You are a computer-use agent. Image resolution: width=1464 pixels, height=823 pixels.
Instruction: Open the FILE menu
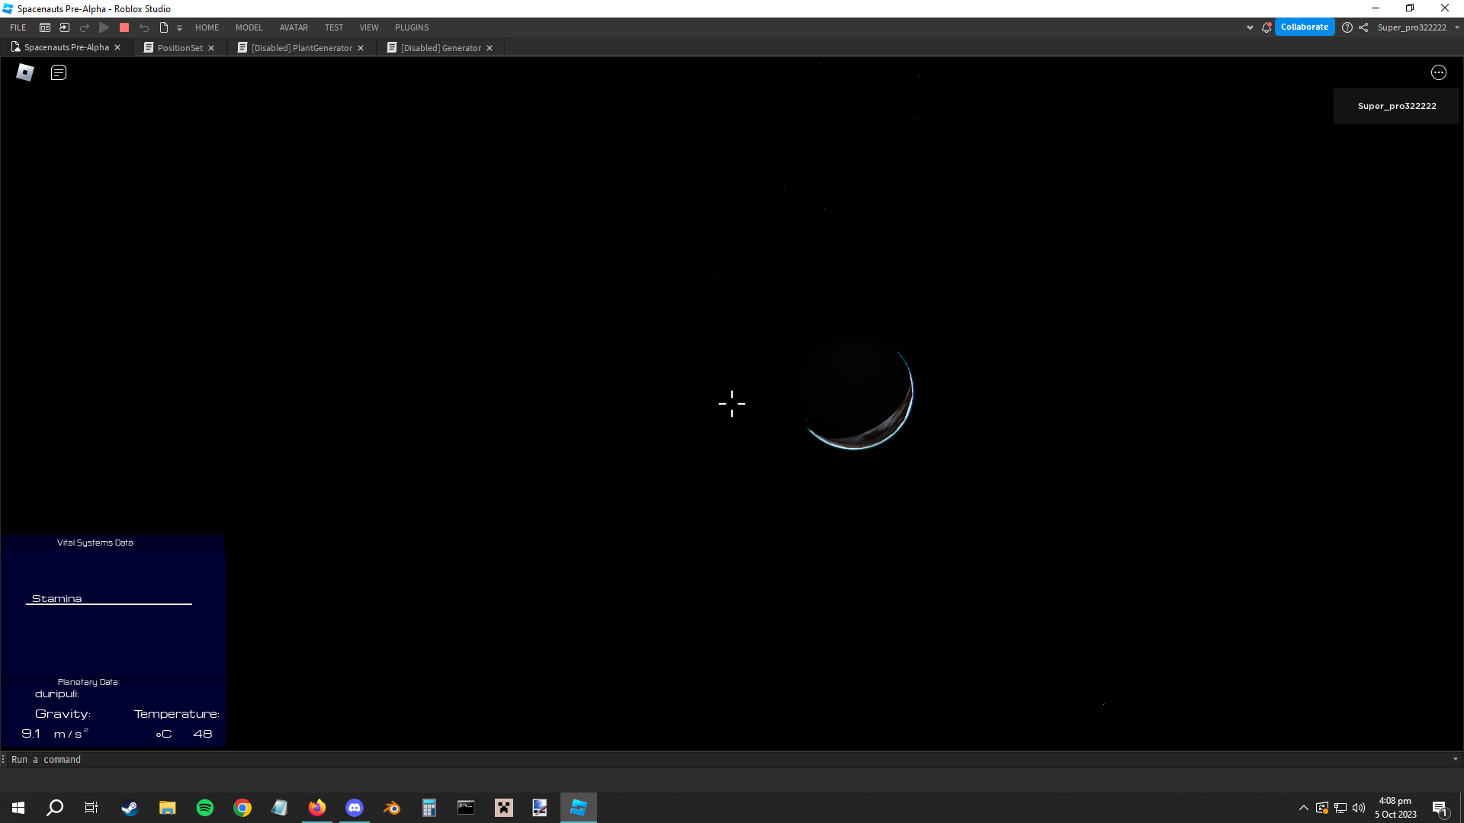pos(16,27)
